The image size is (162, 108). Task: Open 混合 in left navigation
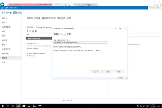(4, 62)
